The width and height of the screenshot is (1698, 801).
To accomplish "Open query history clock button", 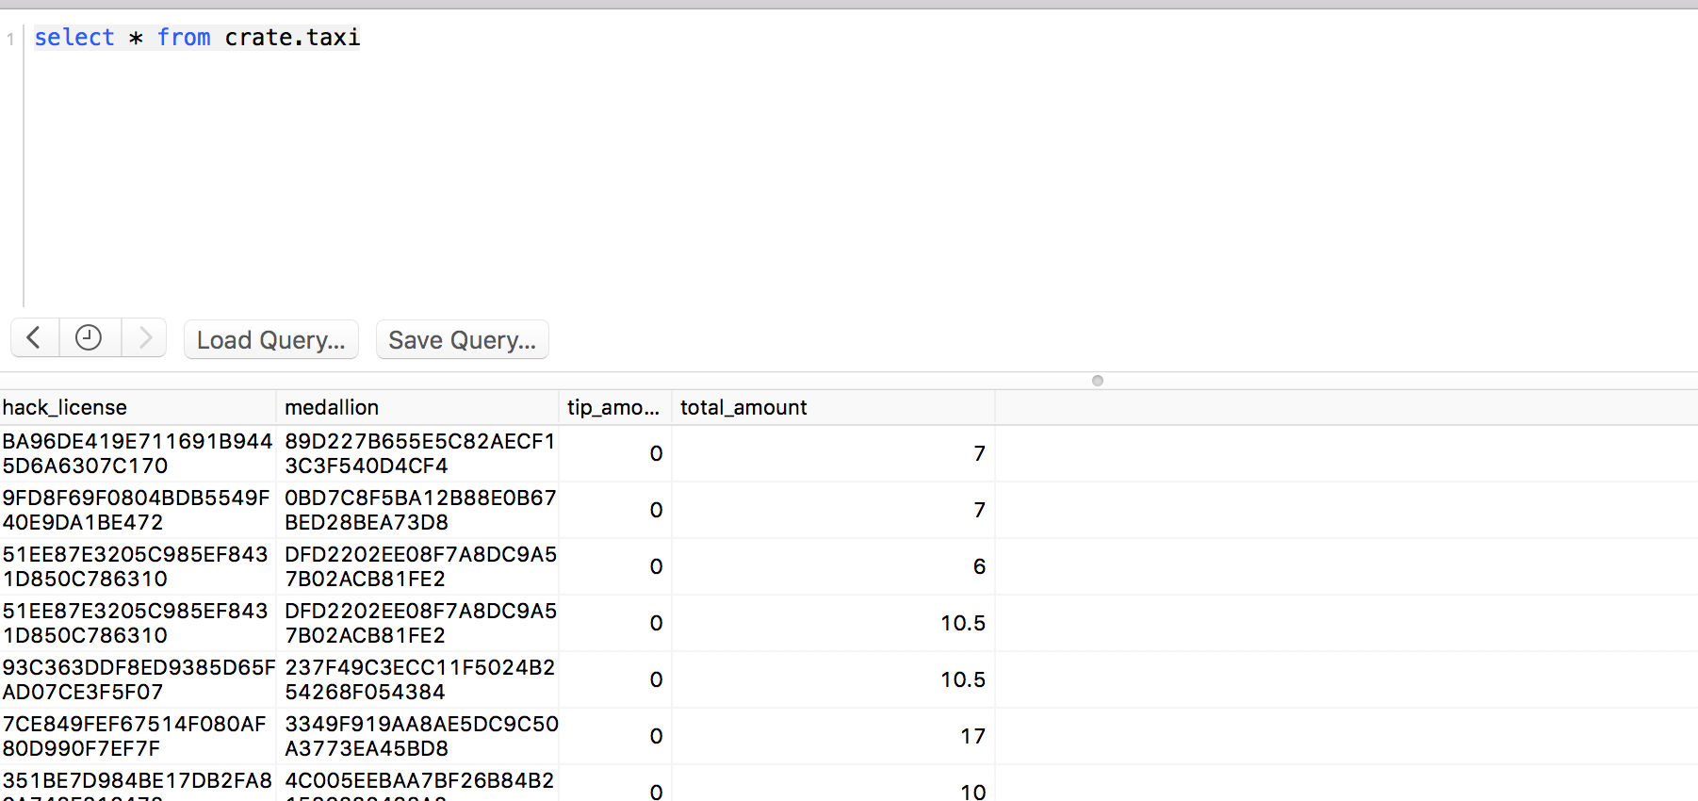I will (x=90, y=338).
